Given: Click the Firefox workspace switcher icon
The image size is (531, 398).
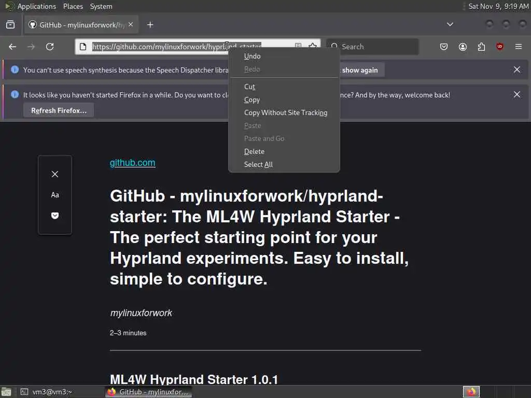Looking at the screenshot, I should (x=471, y=392).
